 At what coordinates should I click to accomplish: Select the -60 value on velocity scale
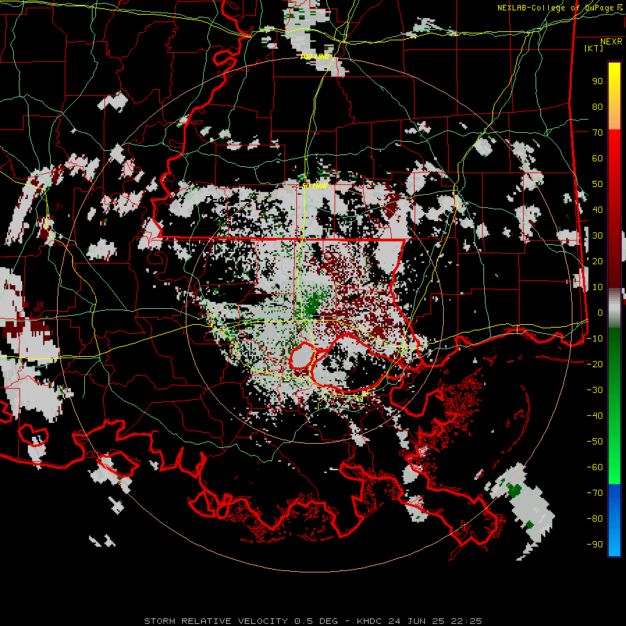tap(595, 467)
